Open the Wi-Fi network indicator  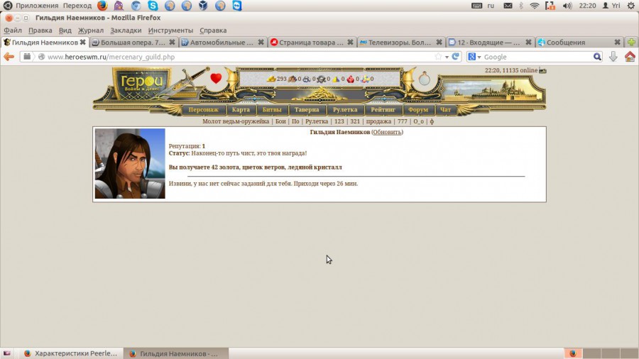click(x=534, y=6)
